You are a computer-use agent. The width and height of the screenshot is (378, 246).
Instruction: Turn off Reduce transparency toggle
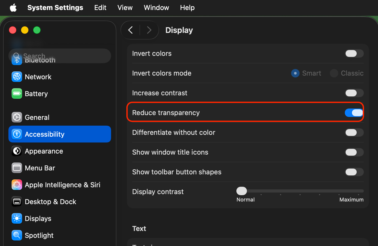pyautogui.click(x=354, y=113)
